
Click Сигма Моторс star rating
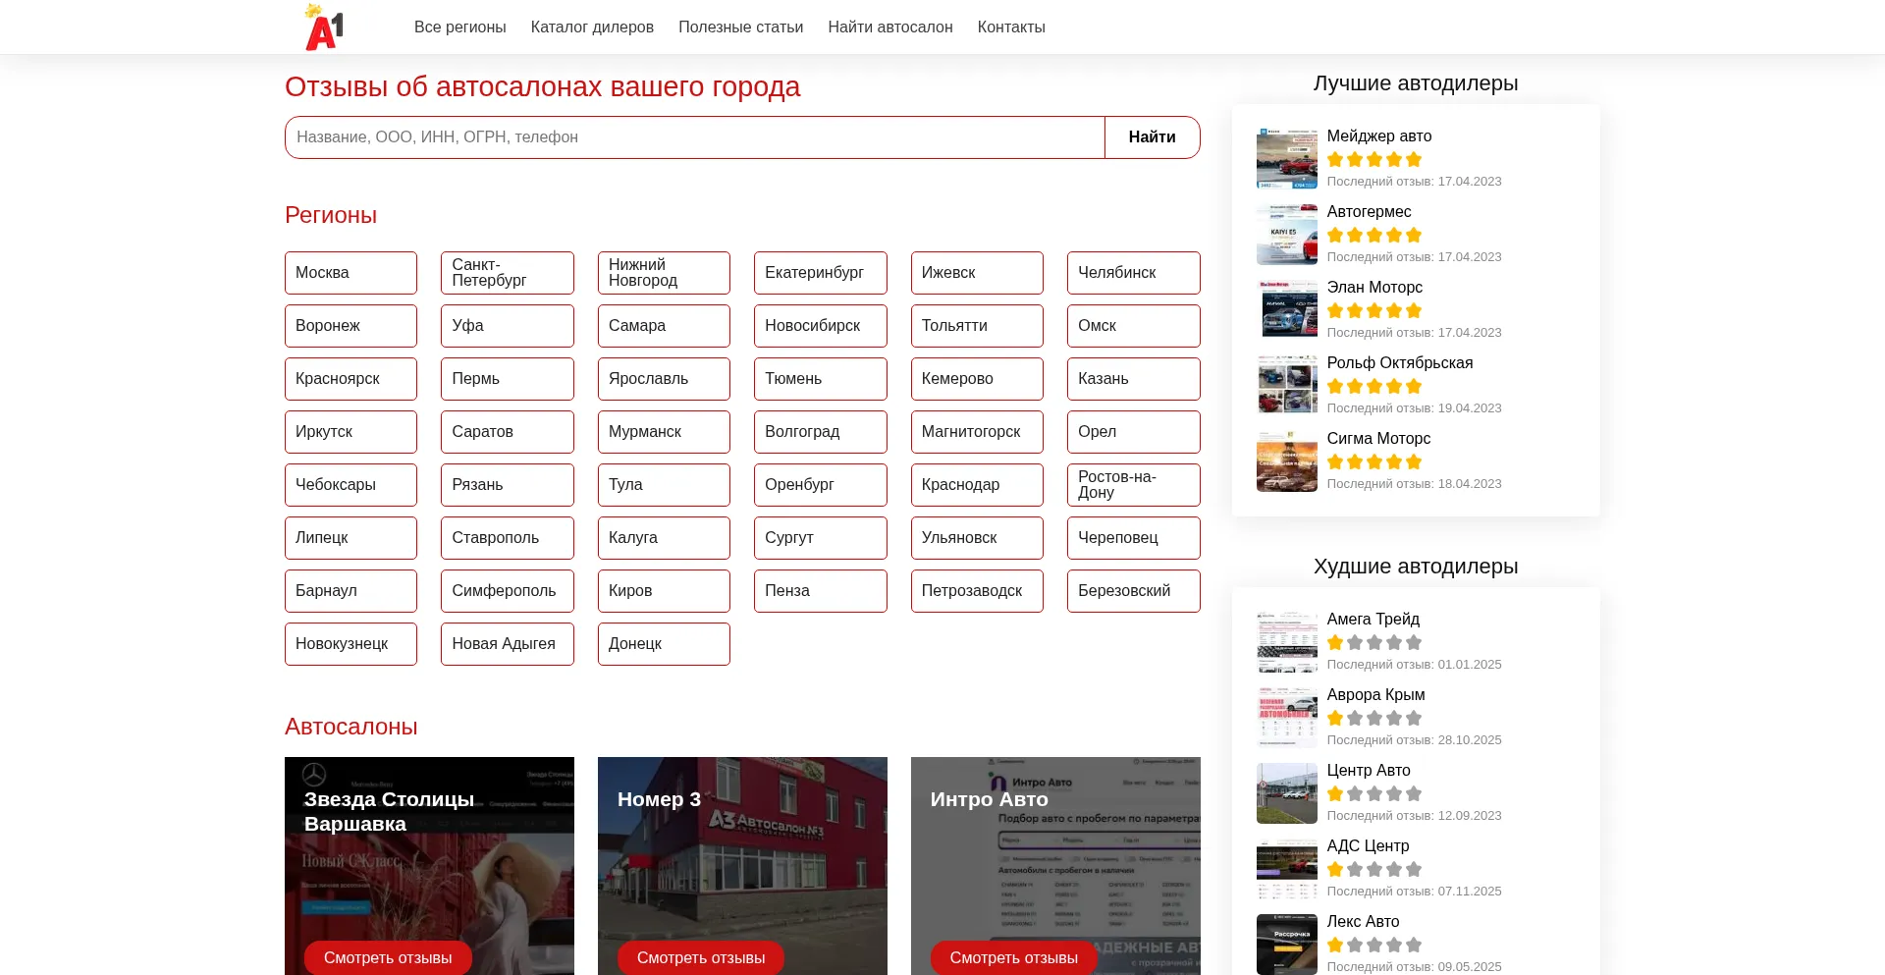(1373, 461)
